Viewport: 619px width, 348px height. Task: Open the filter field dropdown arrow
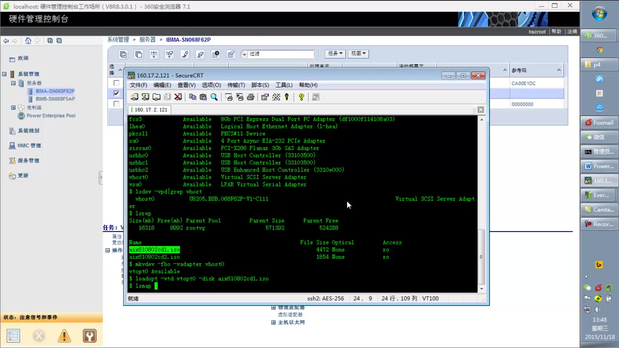coord(244,54)
